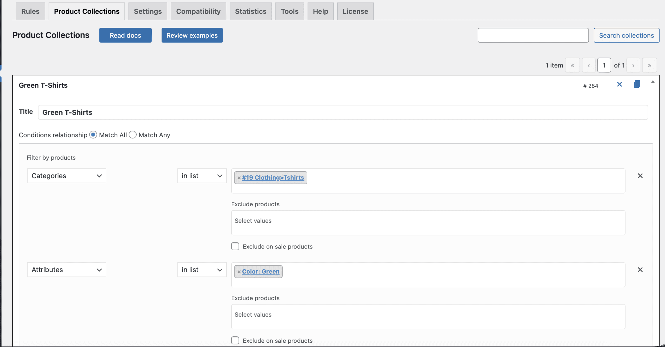
Task: Delete the Green T-Shirts collection via the blue X
Action: coord(619,84)
